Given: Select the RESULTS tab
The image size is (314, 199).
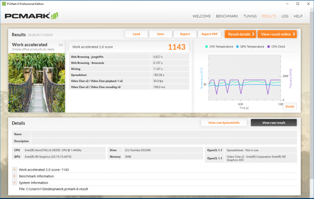Looking at the screenshot, I should 269,16.
